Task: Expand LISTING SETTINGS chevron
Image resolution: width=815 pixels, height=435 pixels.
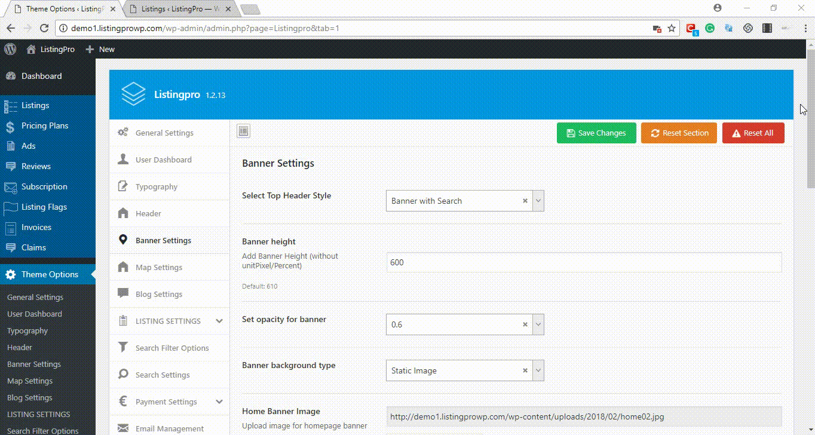Action: point(219,321)
